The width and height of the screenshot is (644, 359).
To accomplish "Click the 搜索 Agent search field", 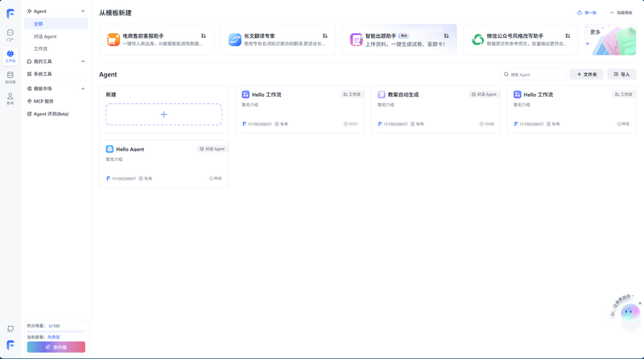I will point(535,74).
